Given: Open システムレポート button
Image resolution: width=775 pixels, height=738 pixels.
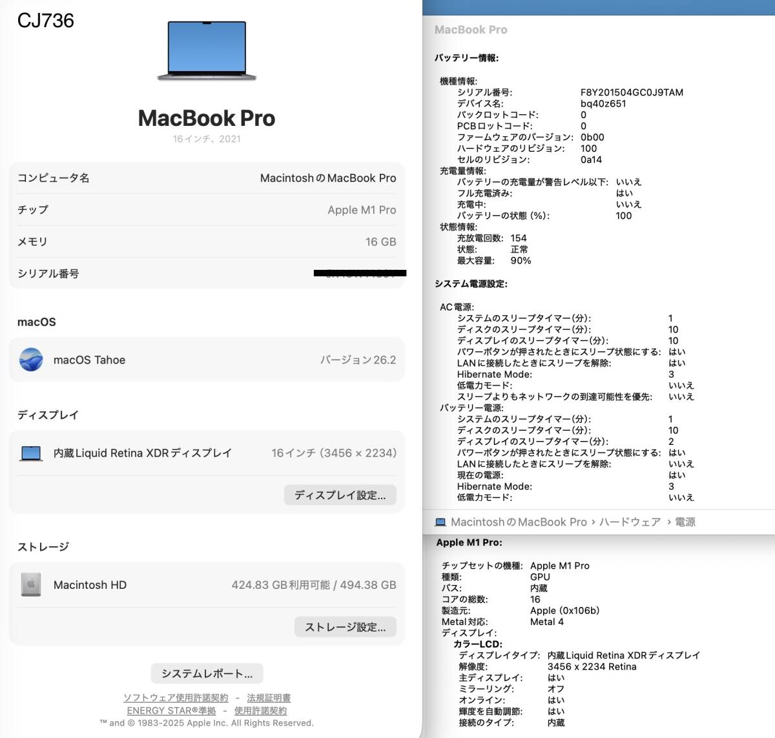Looking at the screenshot, I should [207, 673].
